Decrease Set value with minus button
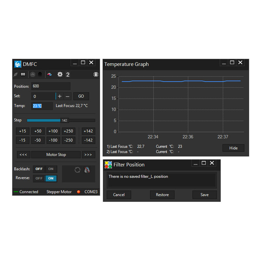 68,96
